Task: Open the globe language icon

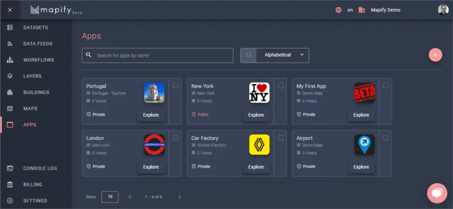Action: (338, 10)
